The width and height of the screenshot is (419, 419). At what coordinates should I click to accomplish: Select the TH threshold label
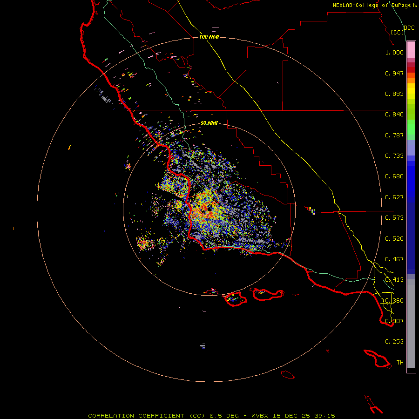(x=400, y=363)
